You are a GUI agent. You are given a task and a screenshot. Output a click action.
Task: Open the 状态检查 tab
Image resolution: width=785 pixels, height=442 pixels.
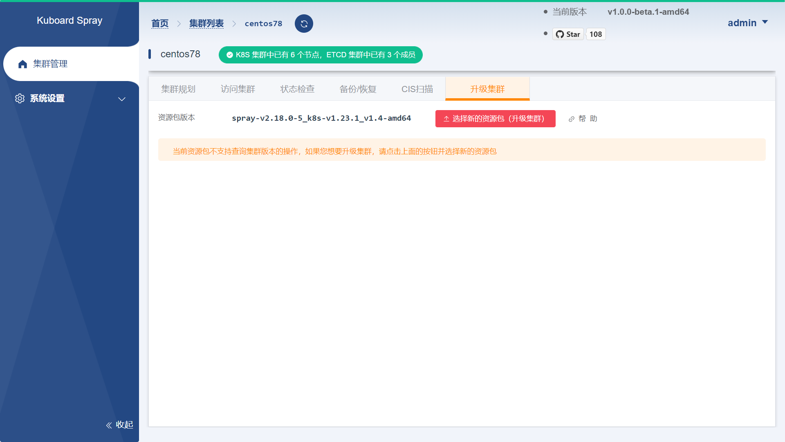[x=297, y=89]
